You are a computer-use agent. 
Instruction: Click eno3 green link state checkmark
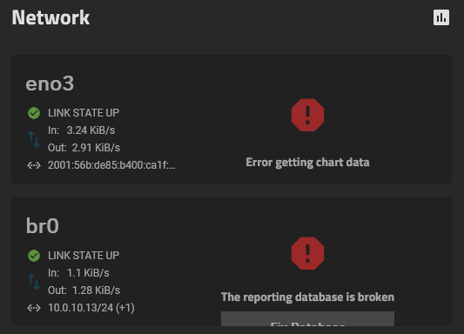coord(34,113)
